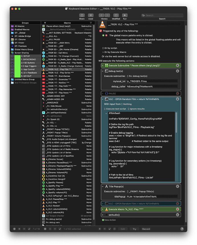197x245 pixels.
Task: Click the 'New Action' link
Action: 110,220
